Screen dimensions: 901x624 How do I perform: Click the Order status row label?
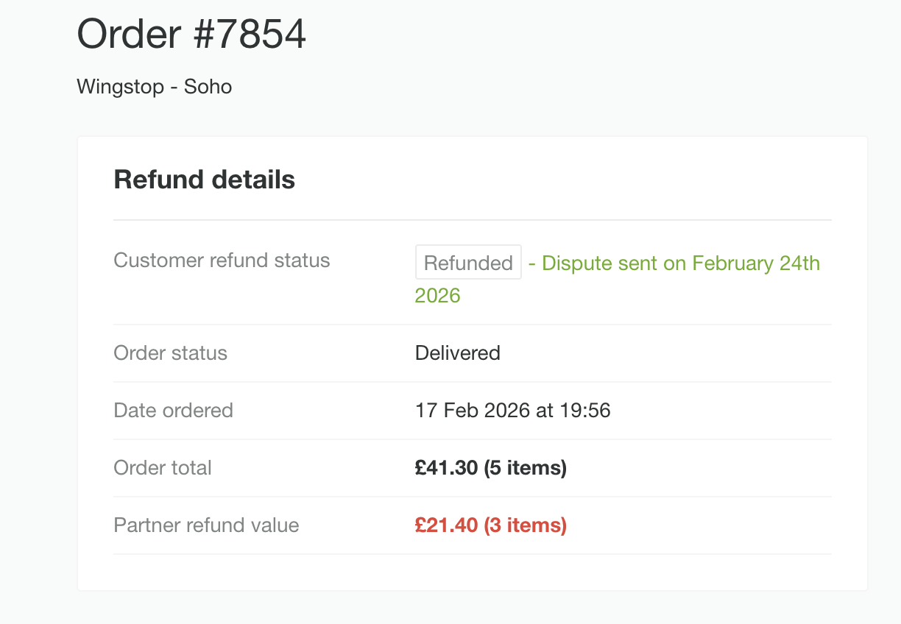[170, 352]
